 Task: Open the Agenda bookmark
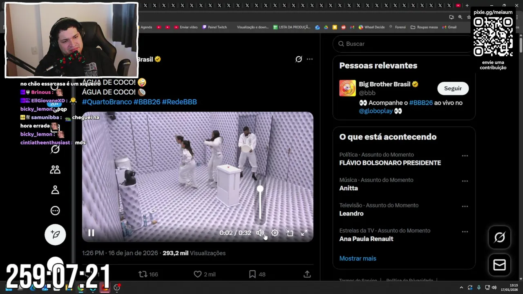coord(146,27)
